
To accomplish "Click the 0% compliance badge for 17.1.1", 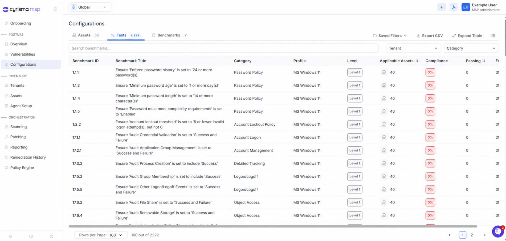I will pos(430,137).
